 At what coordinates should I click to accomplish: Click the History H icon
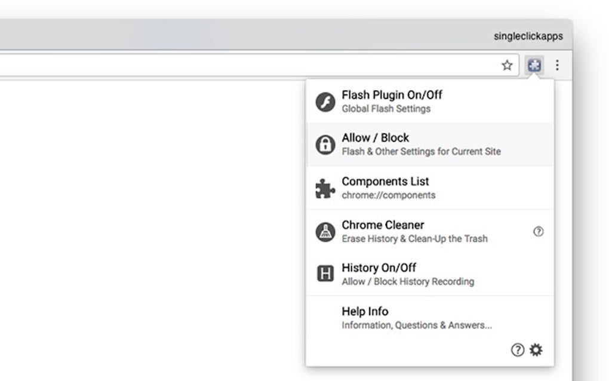(325, 275)
